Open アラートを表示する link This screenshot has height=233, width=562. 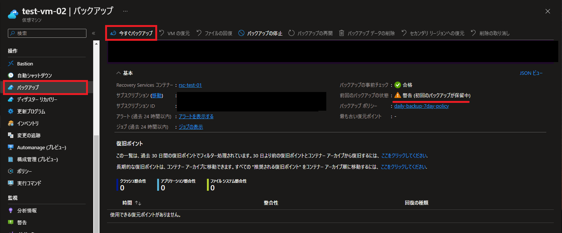pyautogui.click(x=196, y=116)
